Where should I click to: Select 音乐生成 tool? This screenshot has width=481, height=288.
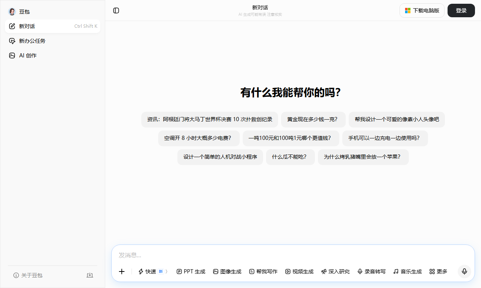point(408,271)
